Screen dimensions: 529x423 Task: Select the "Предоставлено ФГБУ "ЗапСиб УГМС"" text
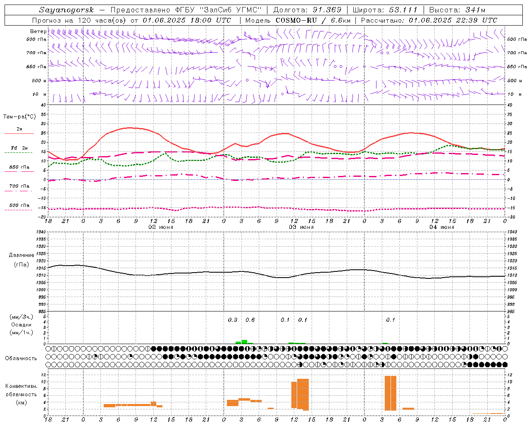(187, 10)
